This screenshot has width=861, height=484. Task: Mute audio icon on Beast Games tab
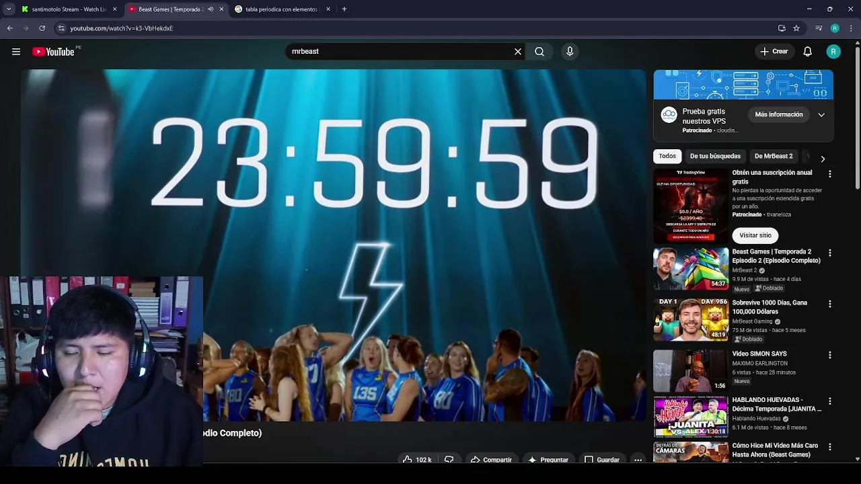click(211, 9)
